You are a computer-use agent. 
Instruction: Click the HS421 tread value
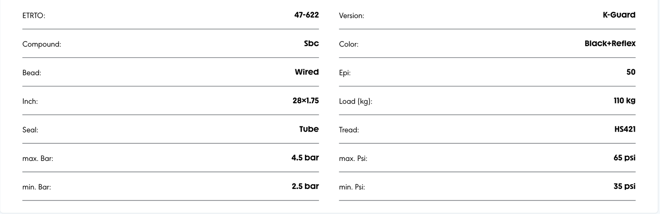pyautogui.click(x=625, y=129)
